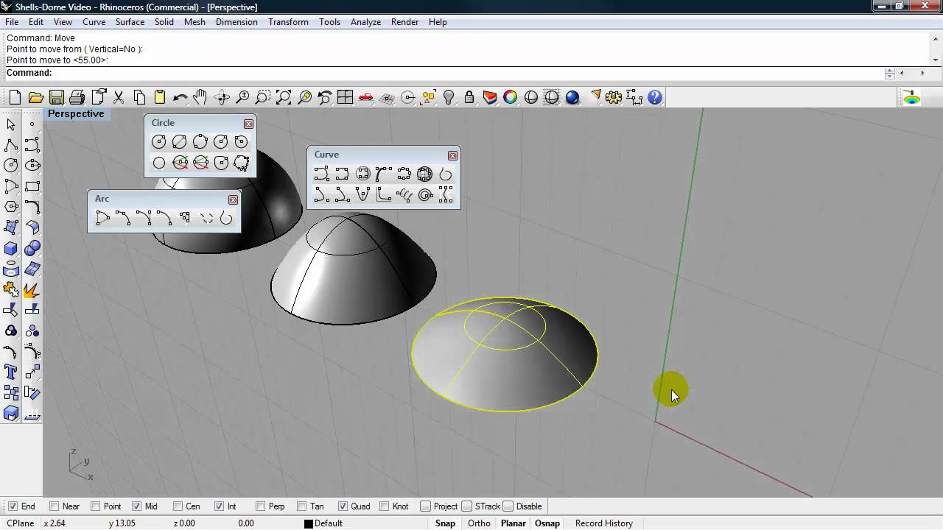Toggle the Int osnap checkbox
This screenshot has height=530, width=943.
219,506
